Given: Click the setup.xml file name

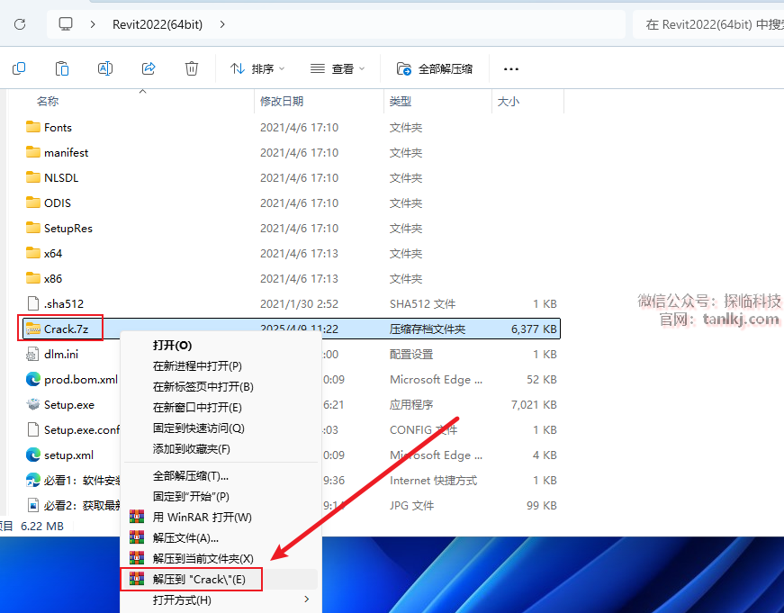Looking at the screenshot, I should tap(68, 455).
